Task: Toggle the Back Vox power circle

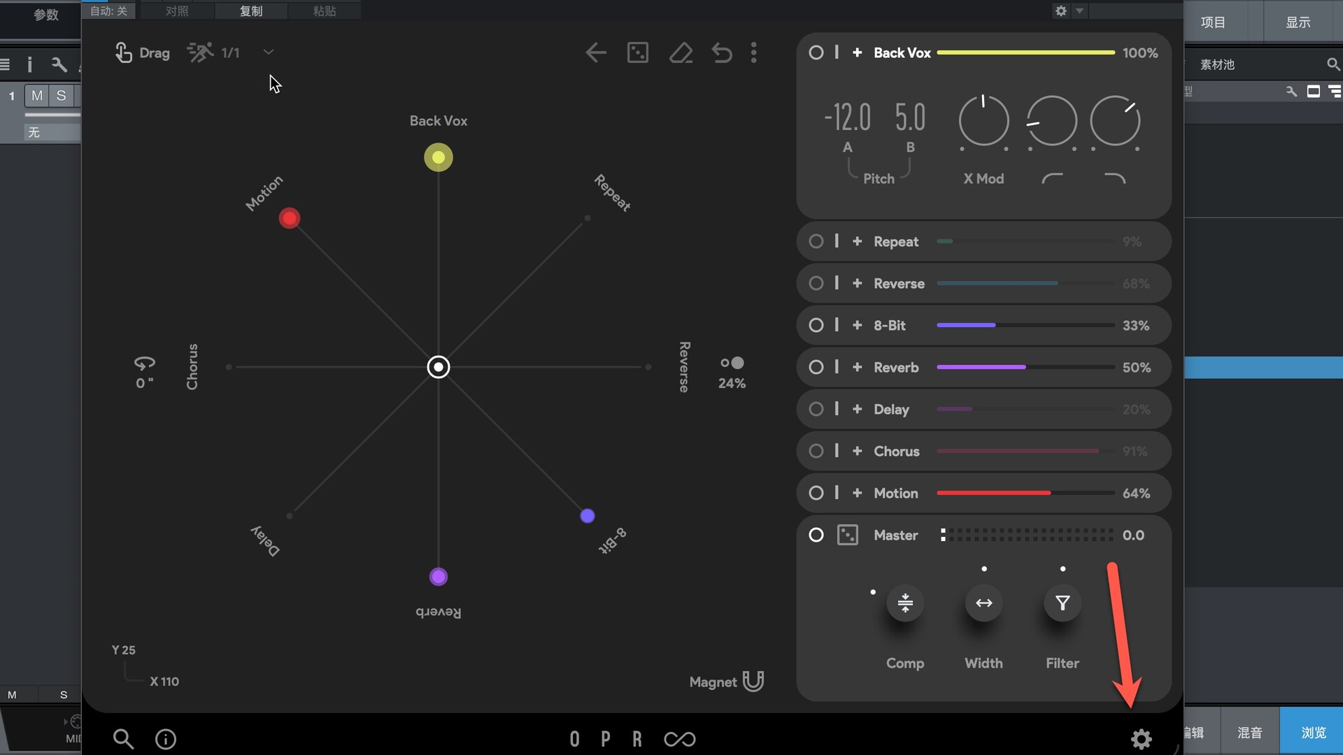Action: (816, 52)
